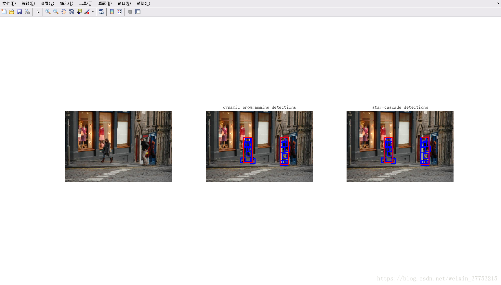Insert a colorbar using the toolbar icon
Viewport: 501px width, 285px height.
[112, 12]
